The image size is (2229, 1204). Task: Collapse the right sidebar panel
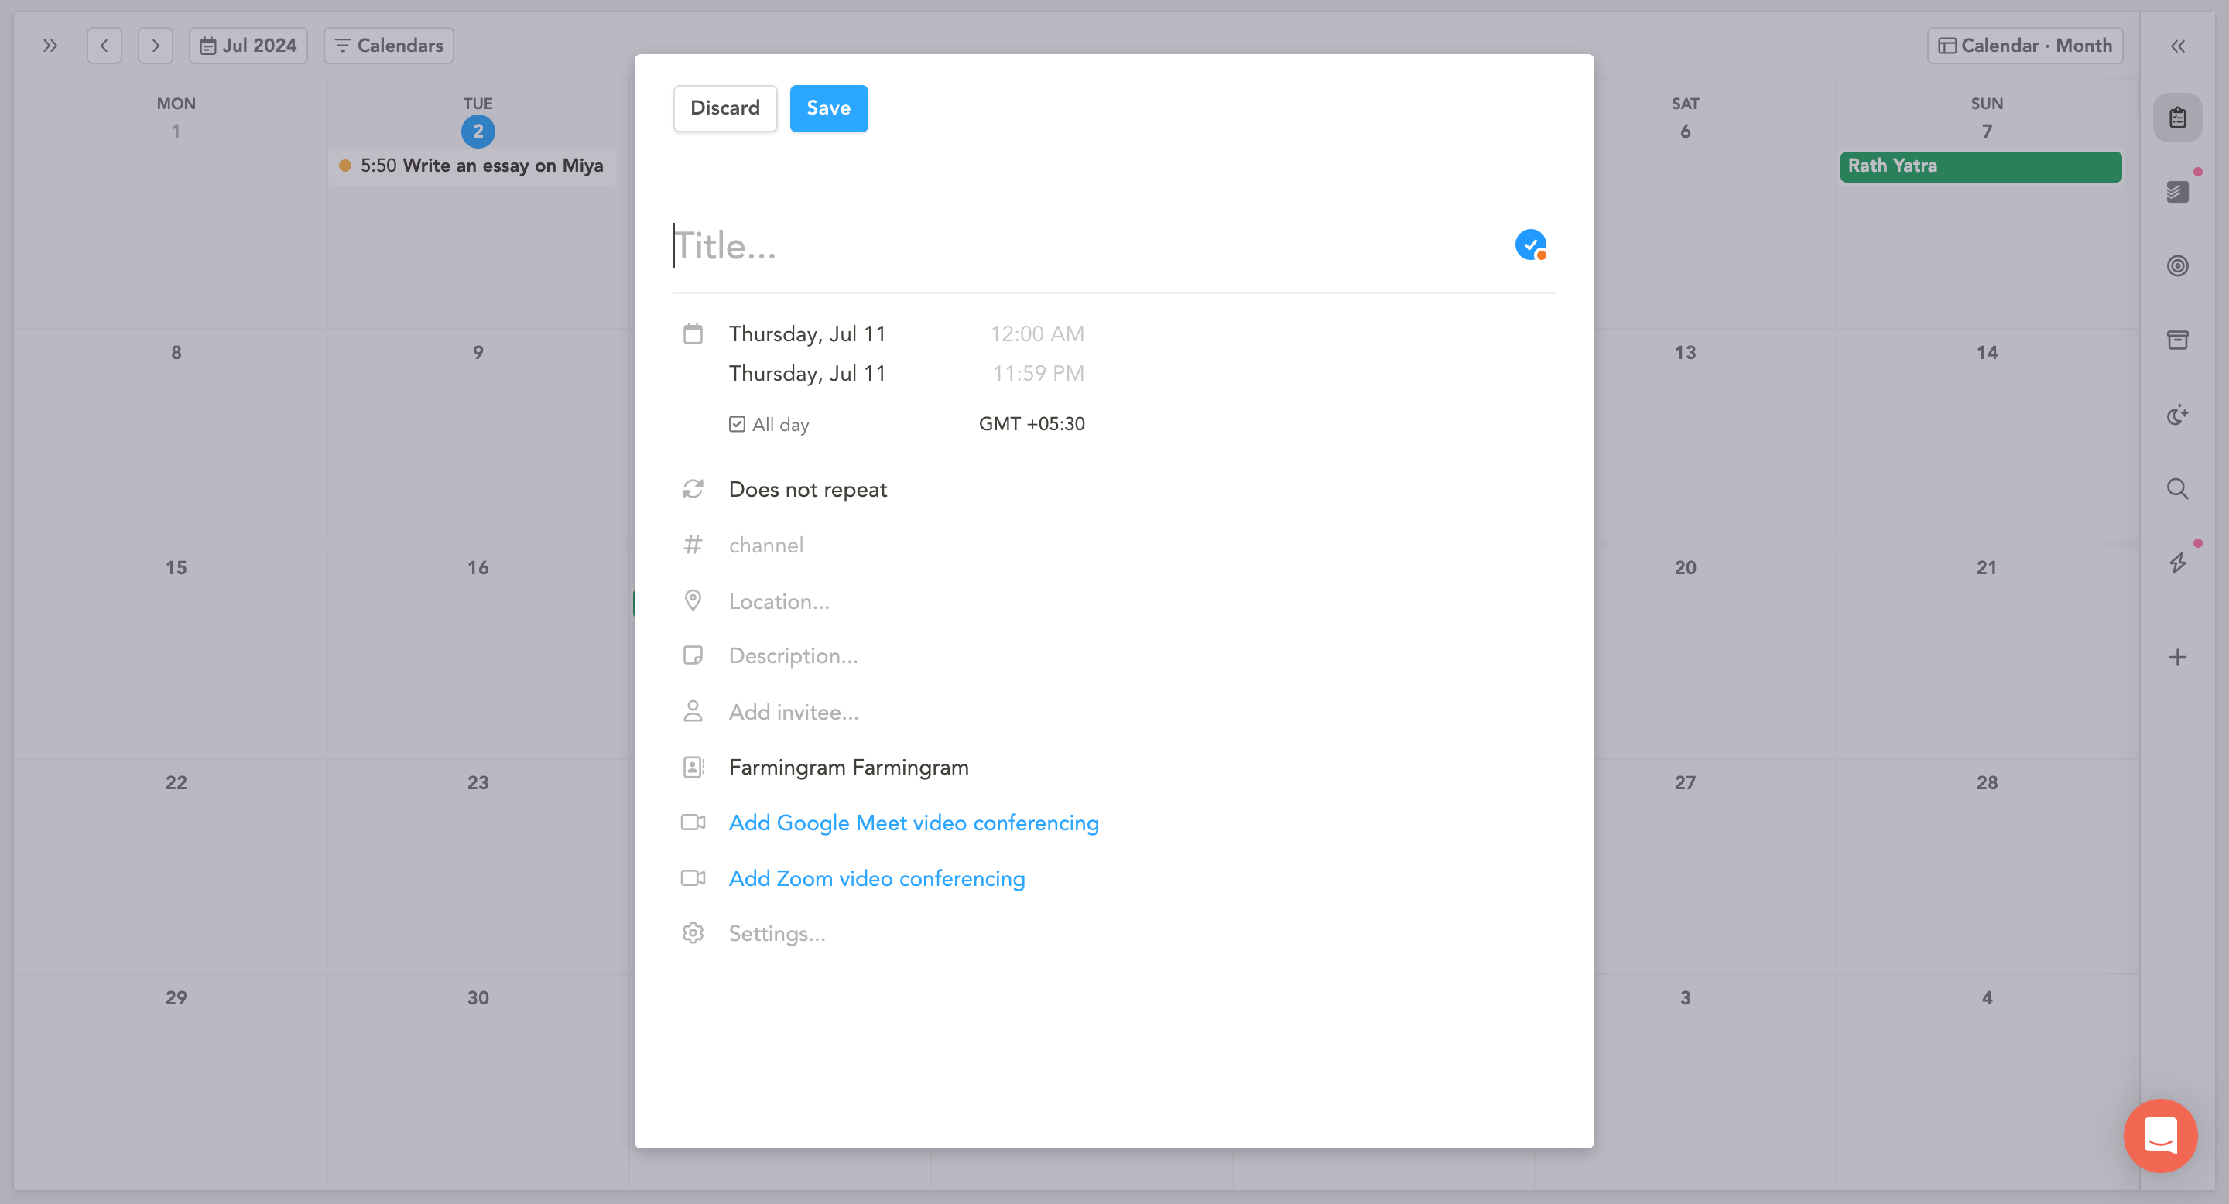point(2178,46)
